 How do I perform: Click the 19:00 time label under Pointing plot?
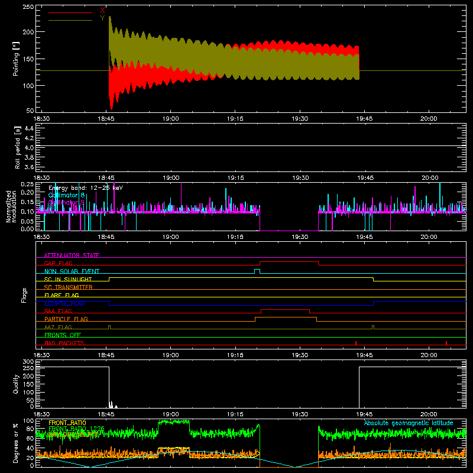tap(171, 119)
